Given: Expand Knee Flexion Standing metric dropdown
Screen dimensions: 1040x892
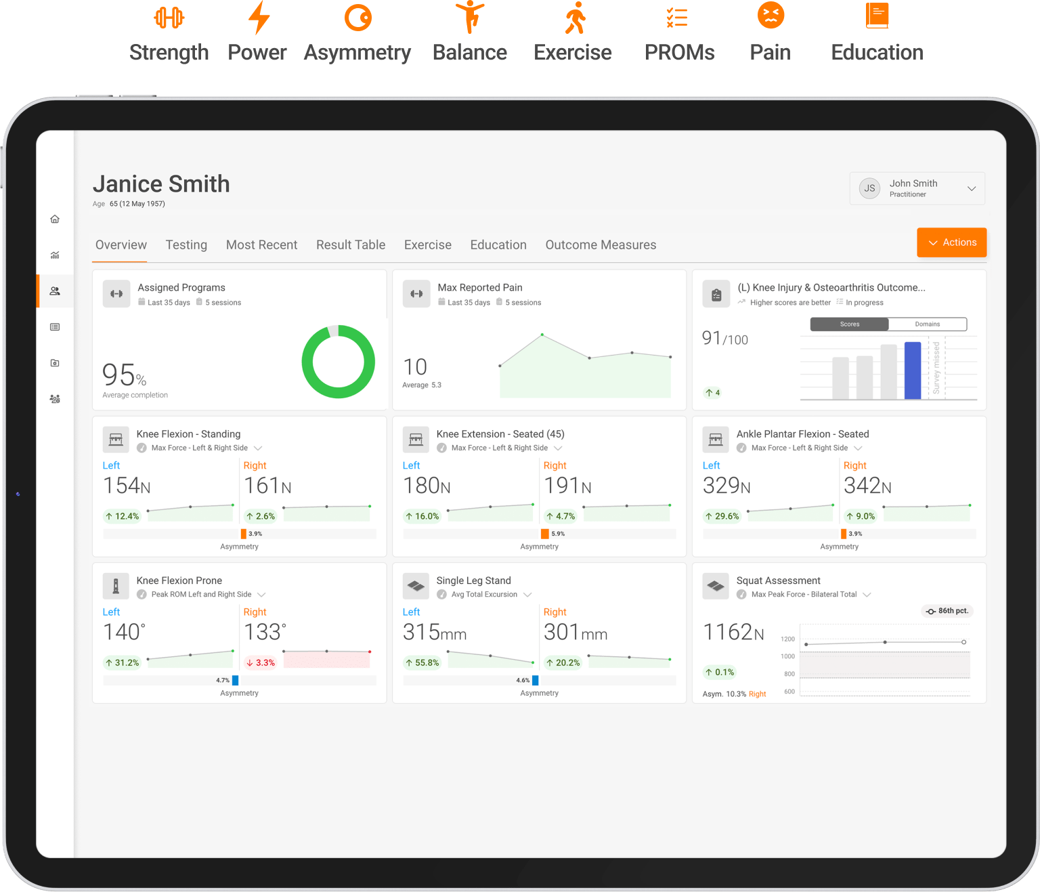Looking at the screenshot, I should click(258, 448).
